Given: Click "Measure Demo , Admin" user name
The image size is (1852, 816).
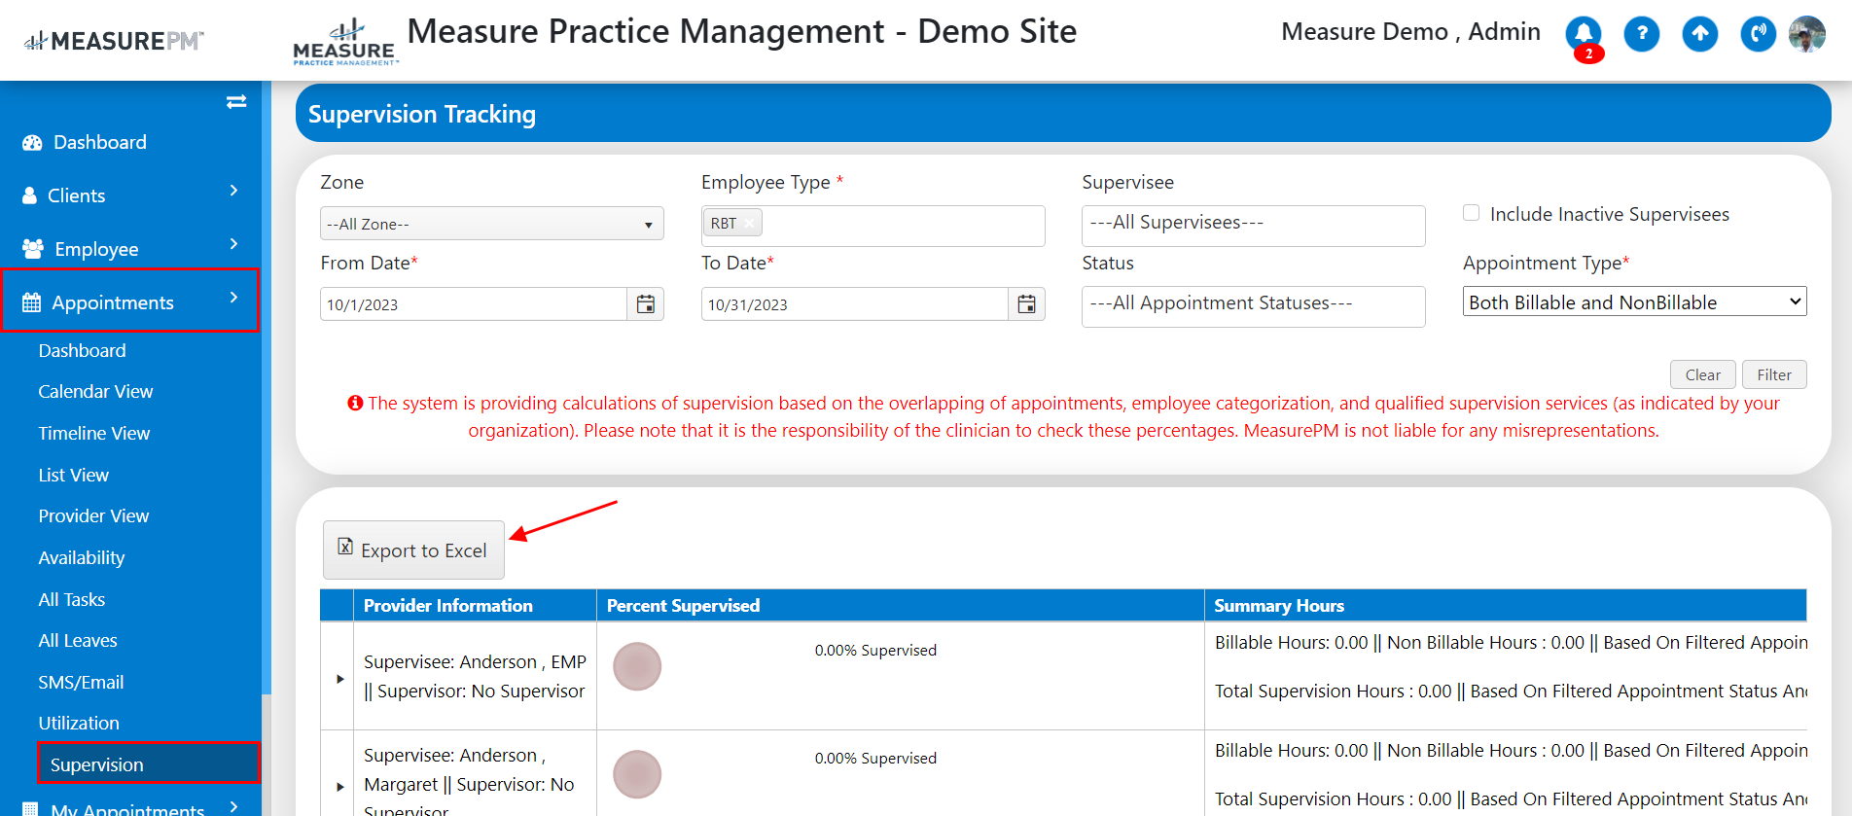Looking at the screenshot, I should [1410, 32].
